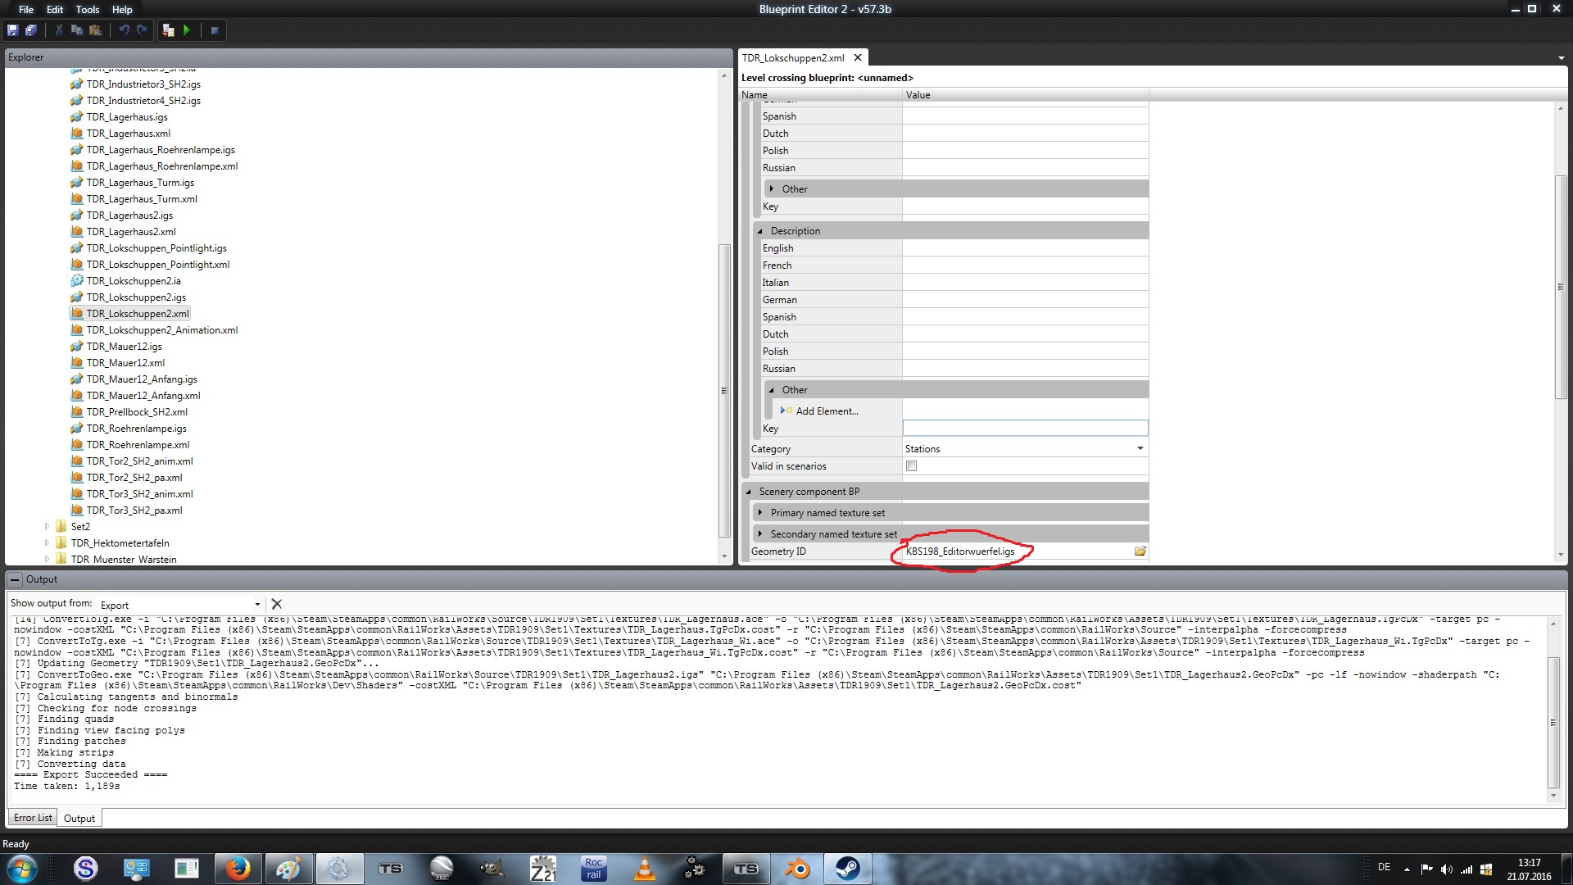Click the Undo arrow icon

pyautogui.click(x=124, y=30)
